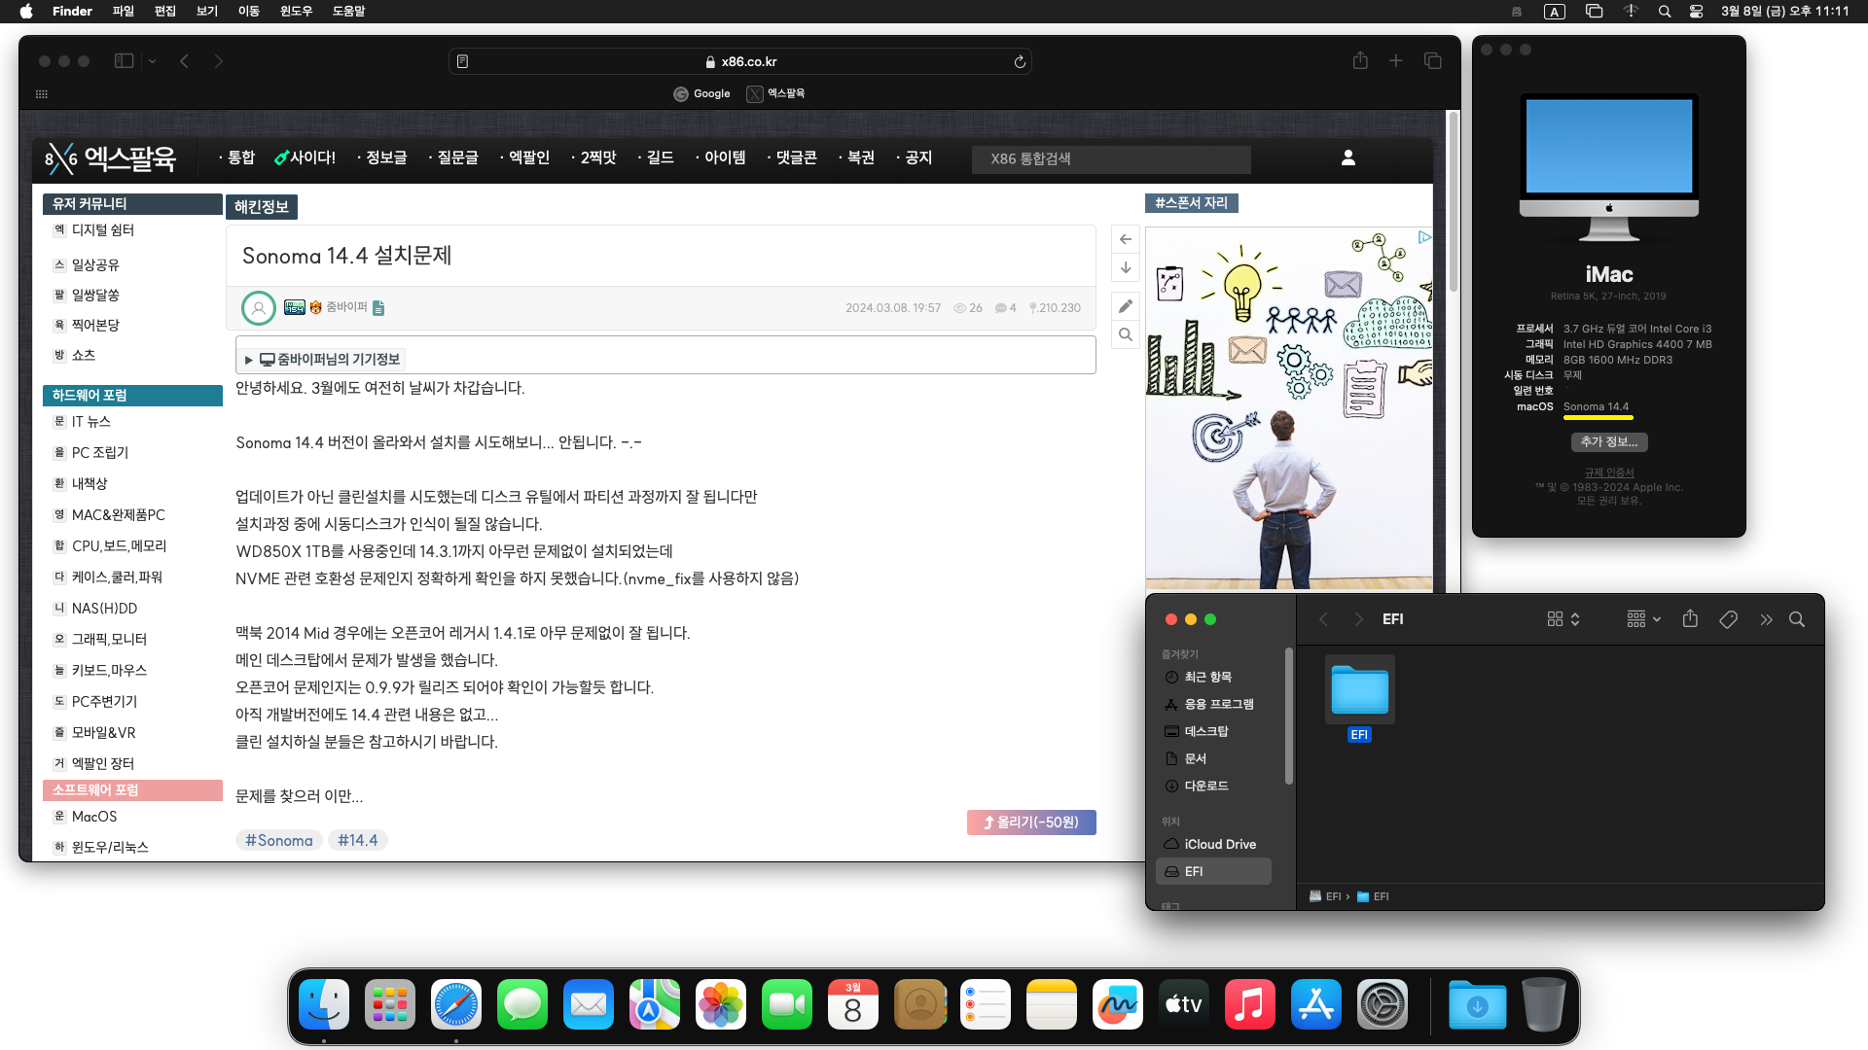1868x1050 pixels.
Task: Select 최근 항목 in Finder sidebar
Action: point(1208,677)
